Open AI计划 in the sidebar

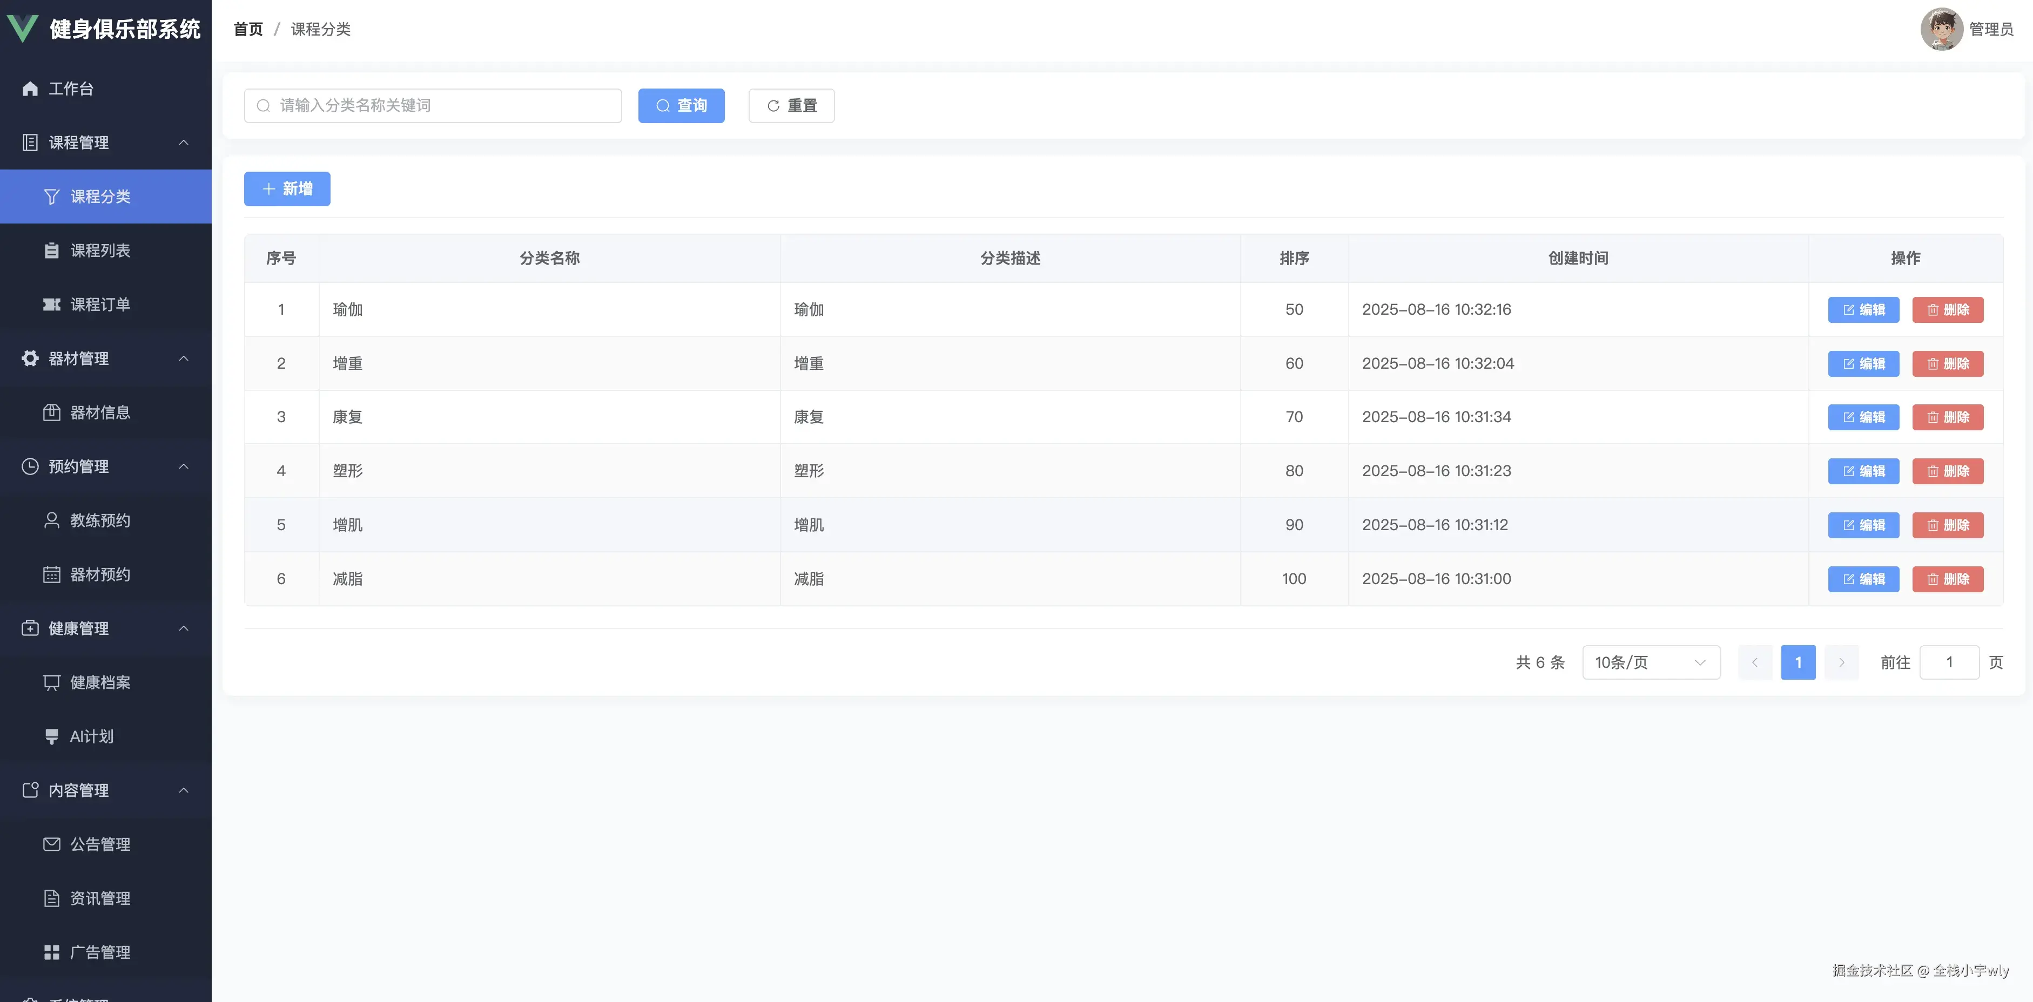point(91,736)
